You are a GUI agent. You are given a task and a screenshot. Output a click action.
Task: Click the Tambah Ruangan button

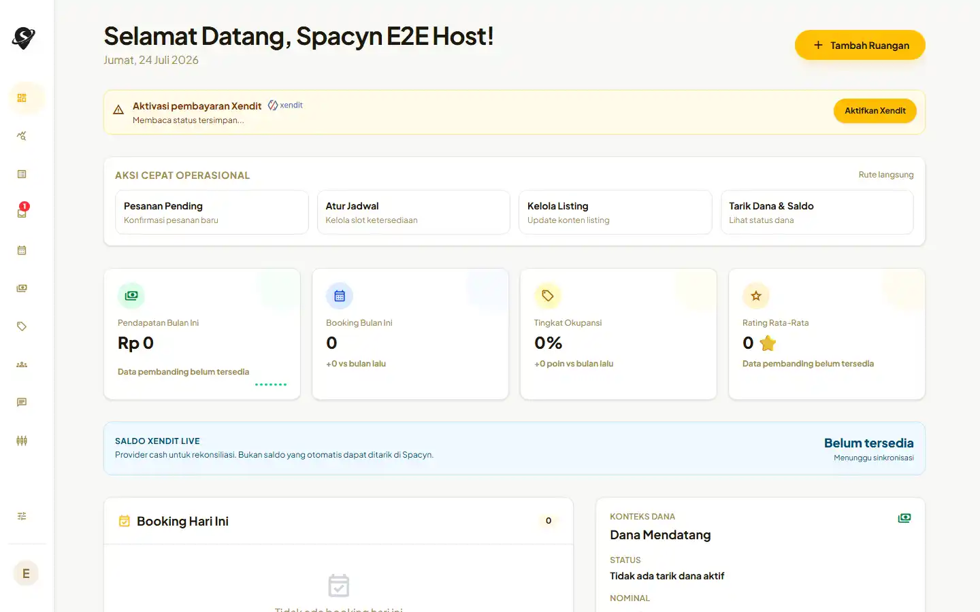tap(860, 45)
